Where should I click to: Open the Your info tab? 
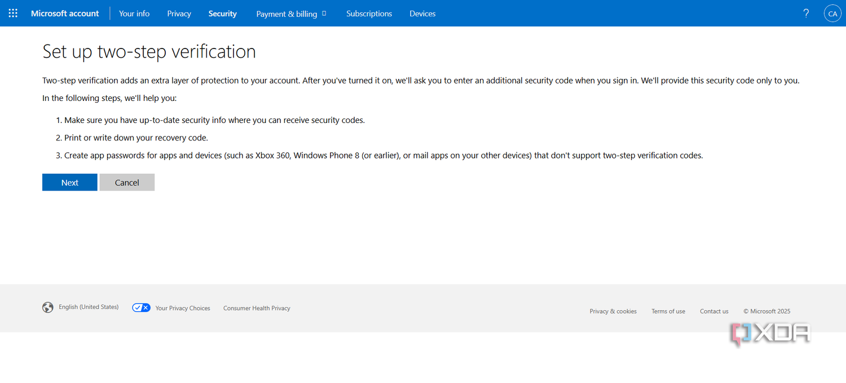[x=134, y=13]
